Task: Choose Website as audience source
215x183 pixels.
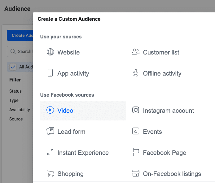Action: 83,52
